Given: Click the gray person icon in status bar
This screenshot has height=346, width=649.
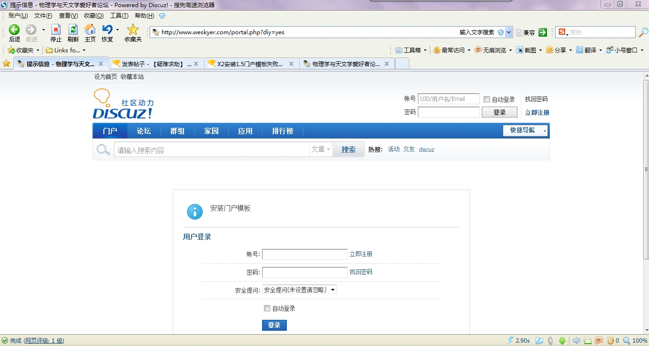Looking at the screenshot, I should pos(551,341).
